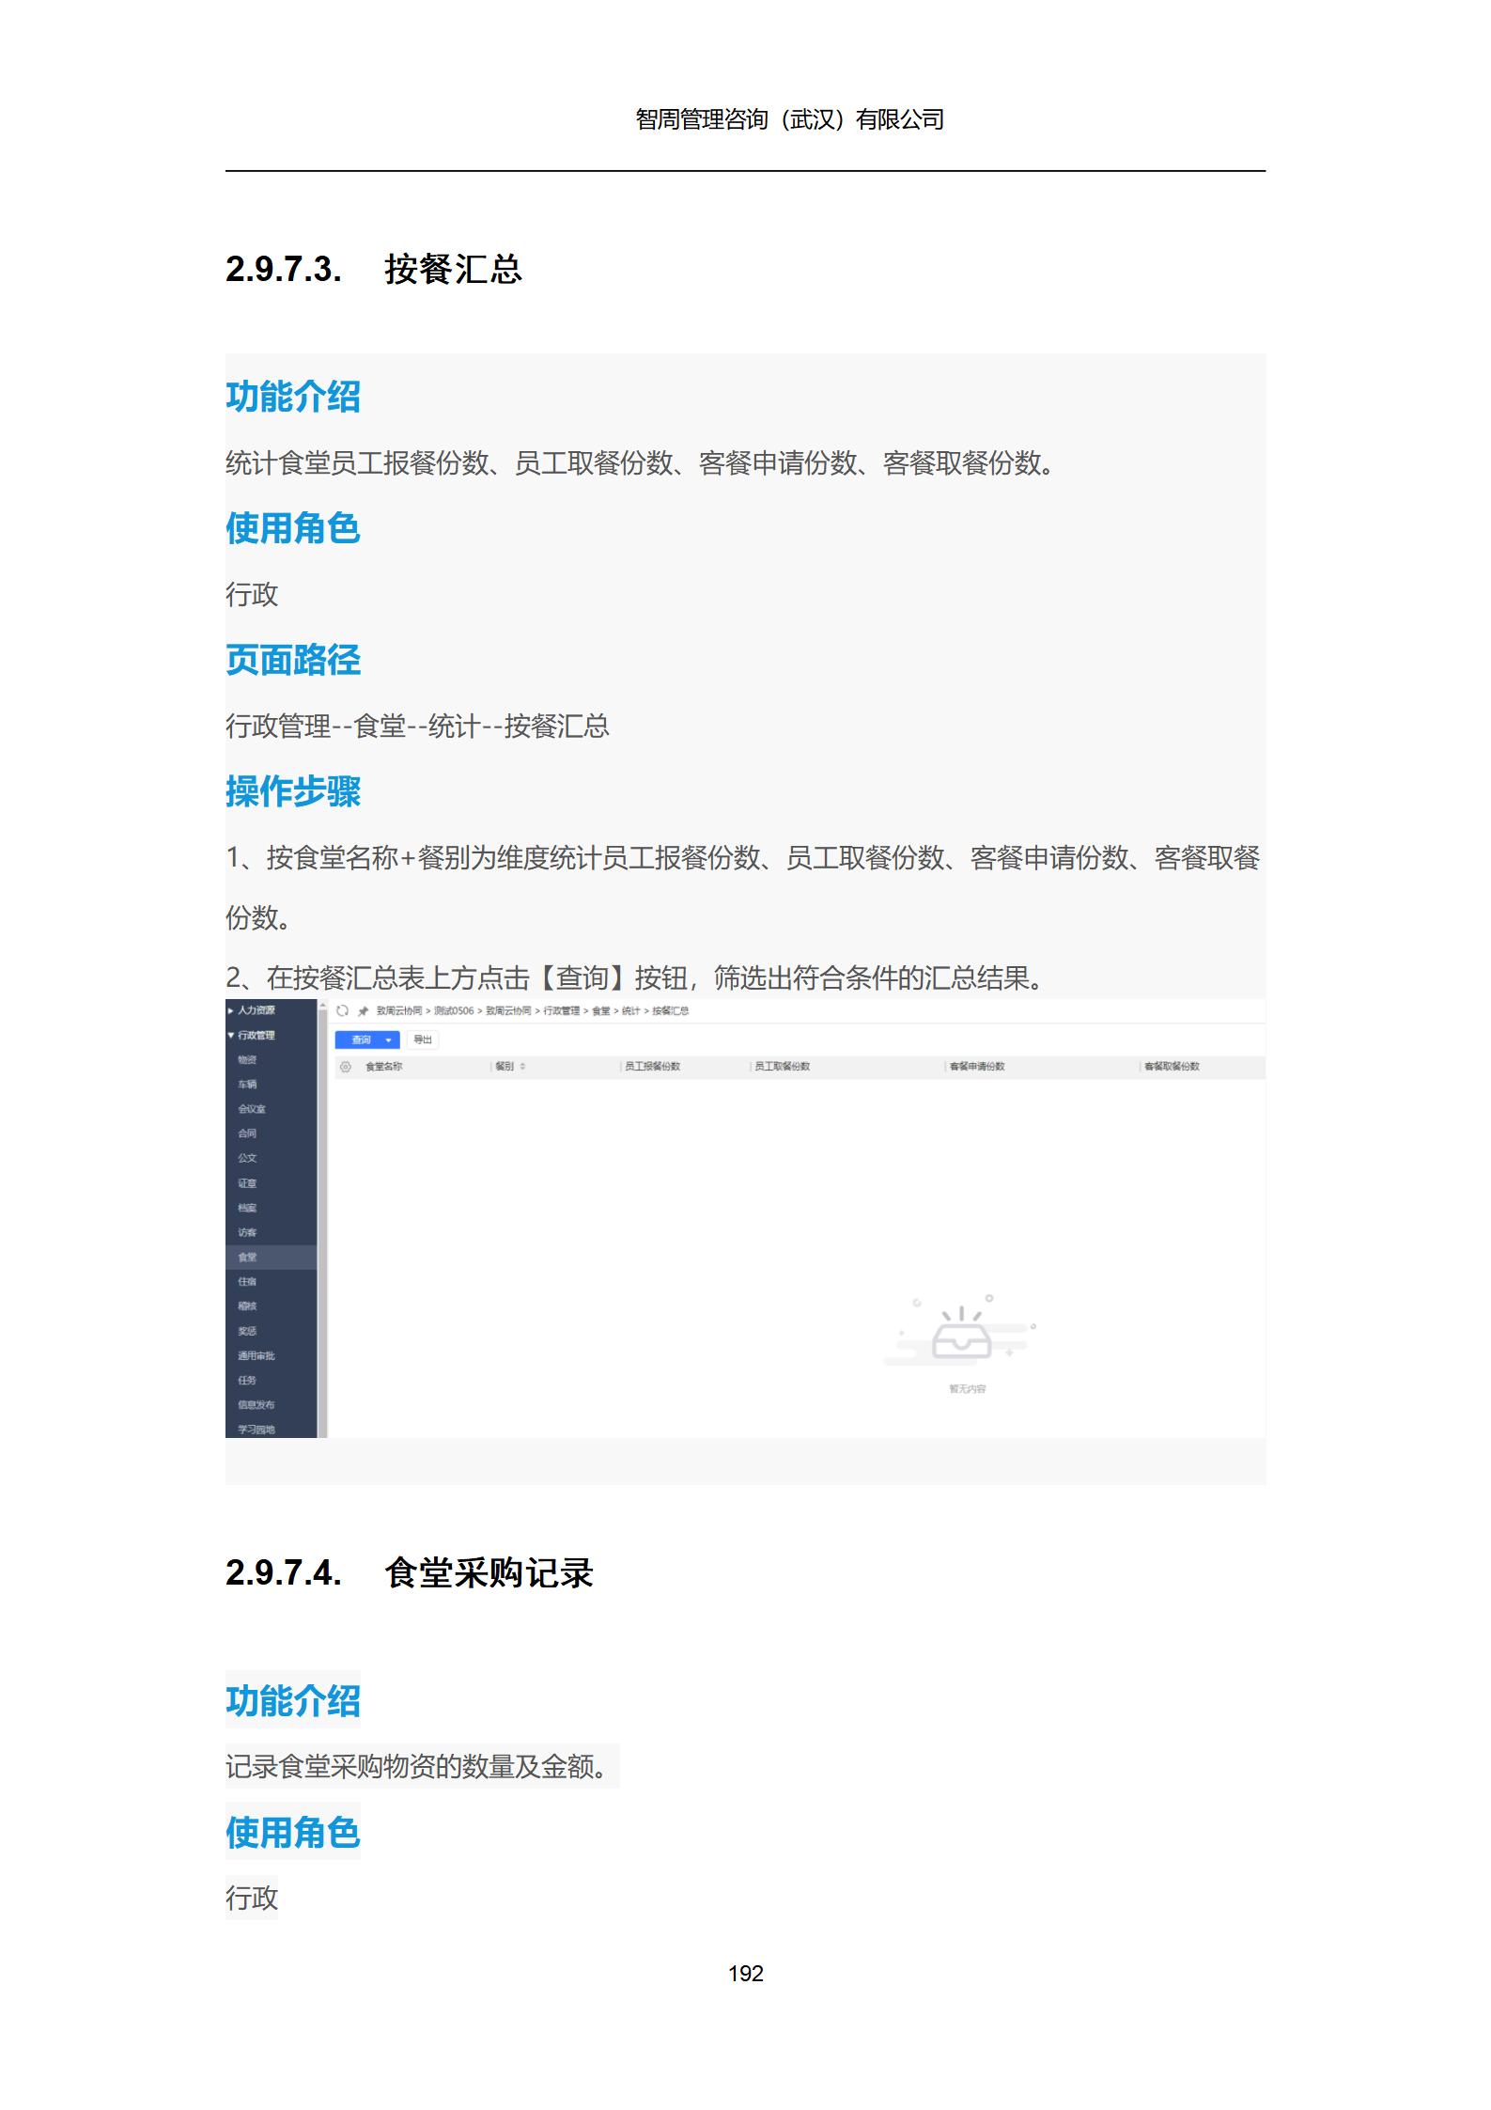Open 档案 in the sidebar
The image size is (1491, 2110).
(x=247, y=1208)
